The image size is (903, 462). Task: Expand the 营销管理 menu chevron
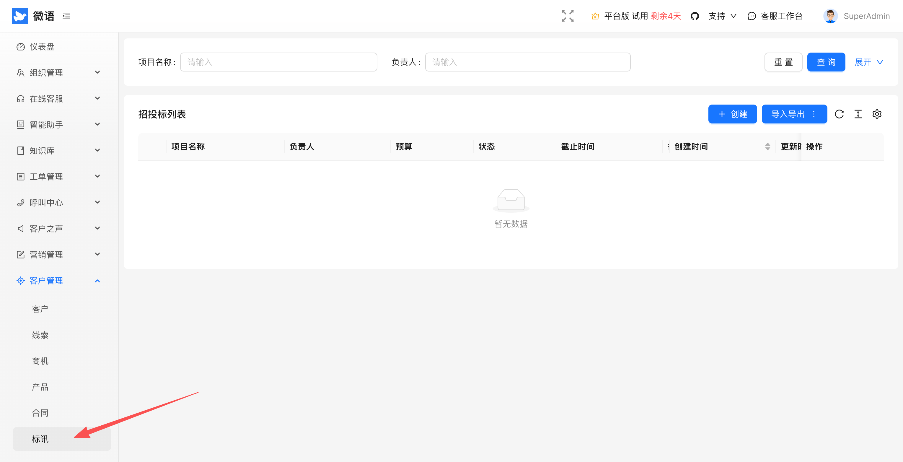pos(97,254)
